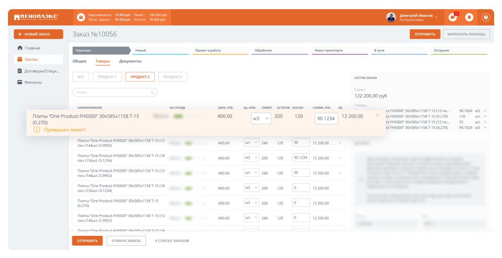
Task: Click quantity 0 field in 12 пач. шт. row
Action: 301,217
